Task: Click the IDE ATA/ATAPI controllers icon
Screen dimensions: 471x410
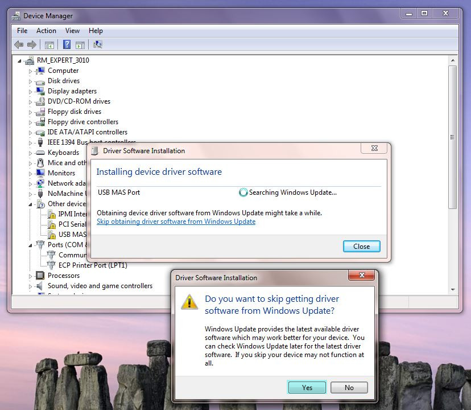Action: 40,132
